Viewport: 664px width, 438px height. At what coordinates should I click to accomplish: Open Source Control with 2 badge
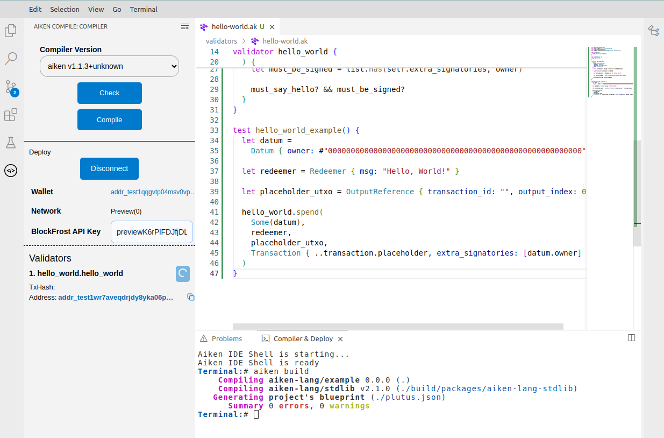click(x=11, y=87)
